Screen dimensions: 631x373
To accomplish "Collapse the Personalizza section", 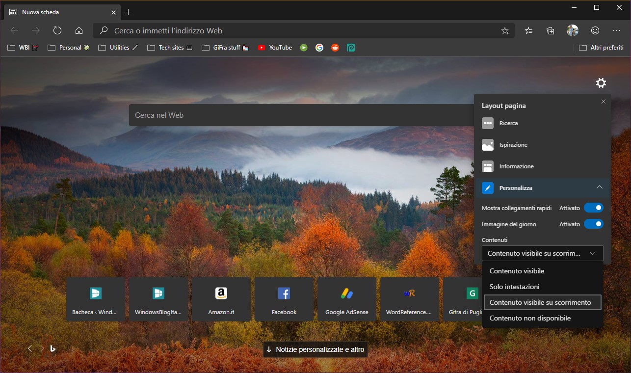I will tap(542, 188).
